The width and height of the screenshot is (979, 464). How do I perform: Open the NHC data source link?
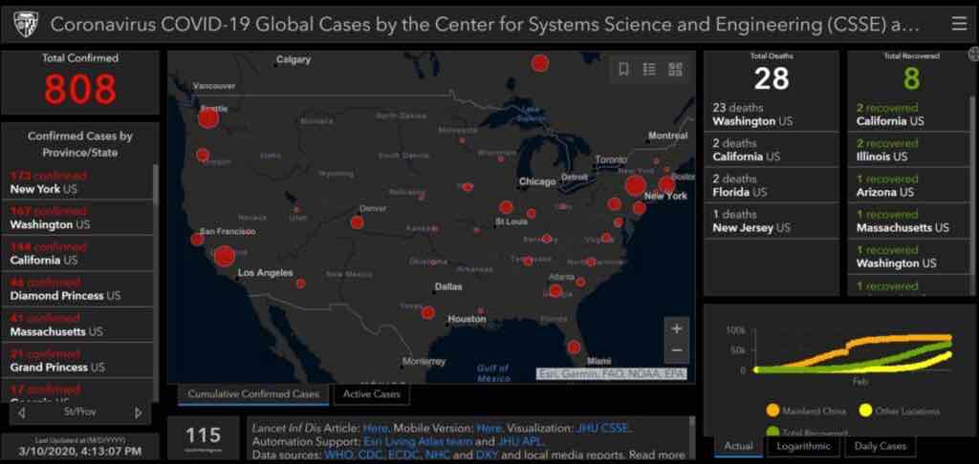pos(438,454)
